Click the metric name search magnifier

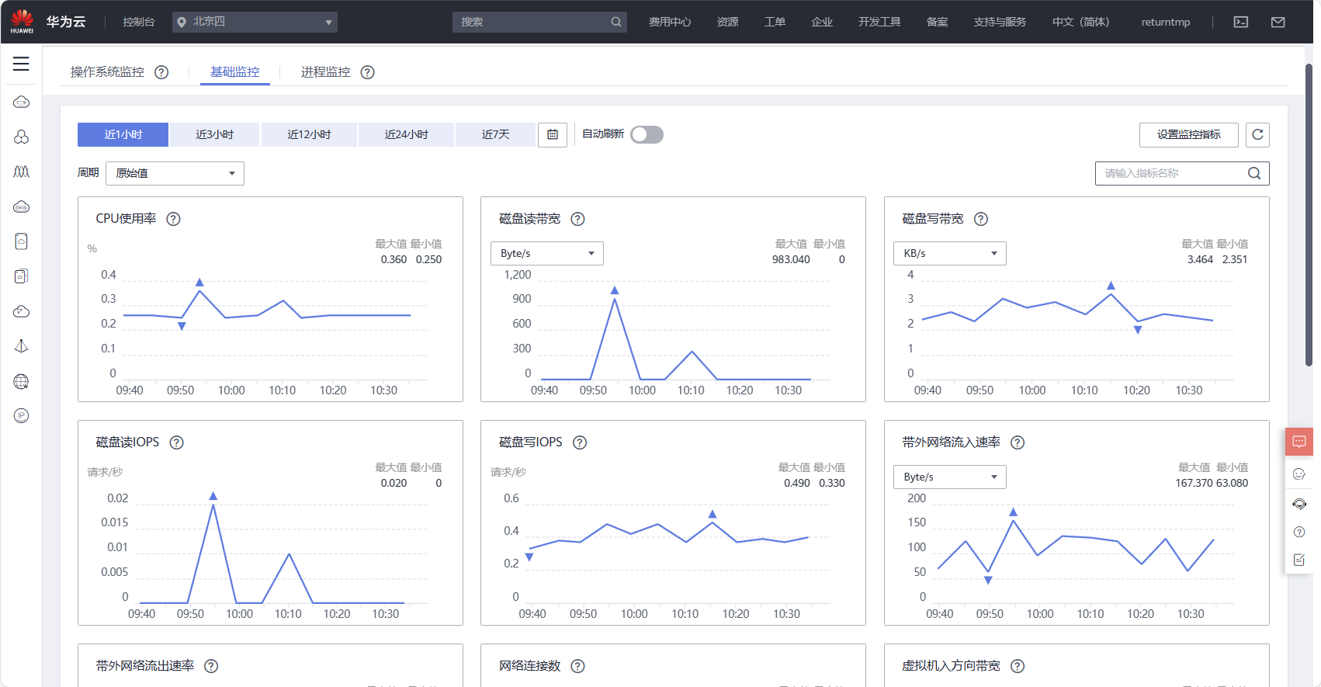[1254, 173]
